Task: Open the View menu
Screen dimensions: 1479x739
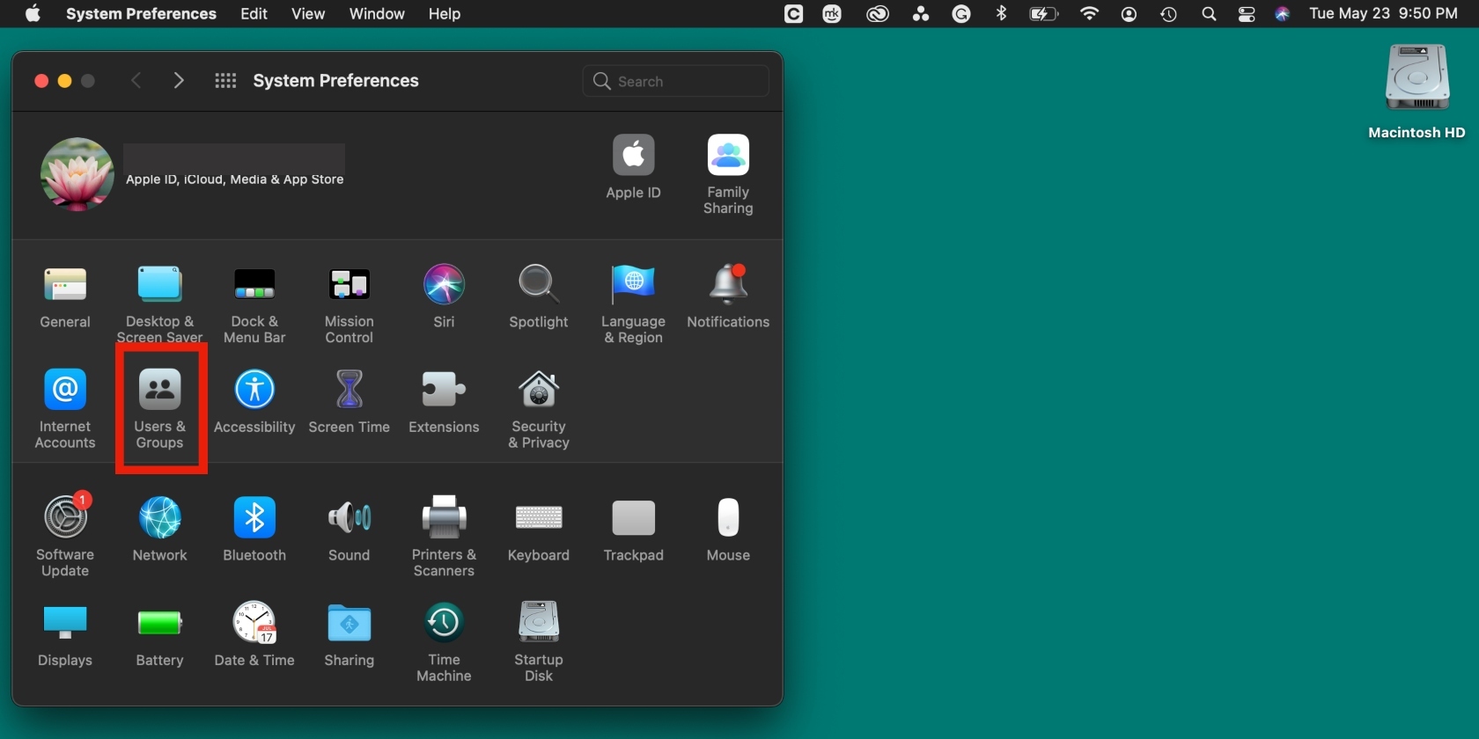Action: (x=308, y=14)
